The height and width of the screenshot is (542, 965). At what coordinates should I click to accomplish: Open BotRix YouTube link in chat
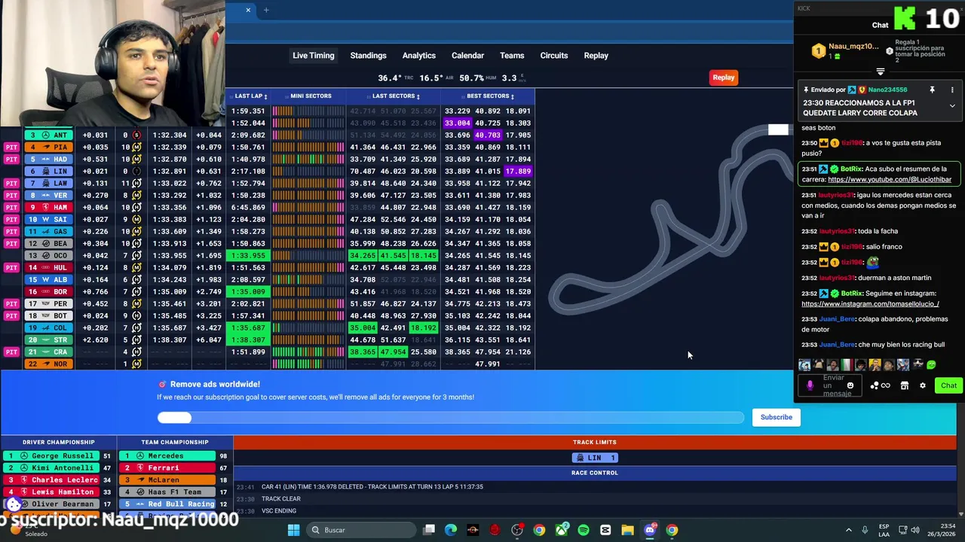coord(890,179)
